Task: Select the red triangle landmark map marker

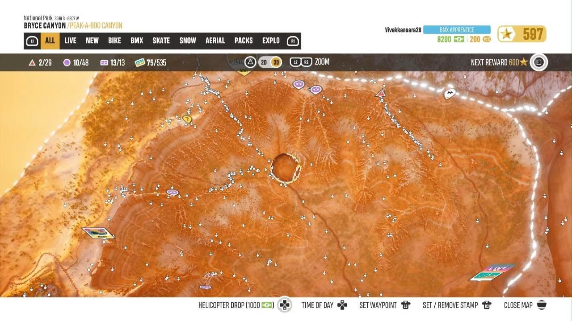Action: 381,94
